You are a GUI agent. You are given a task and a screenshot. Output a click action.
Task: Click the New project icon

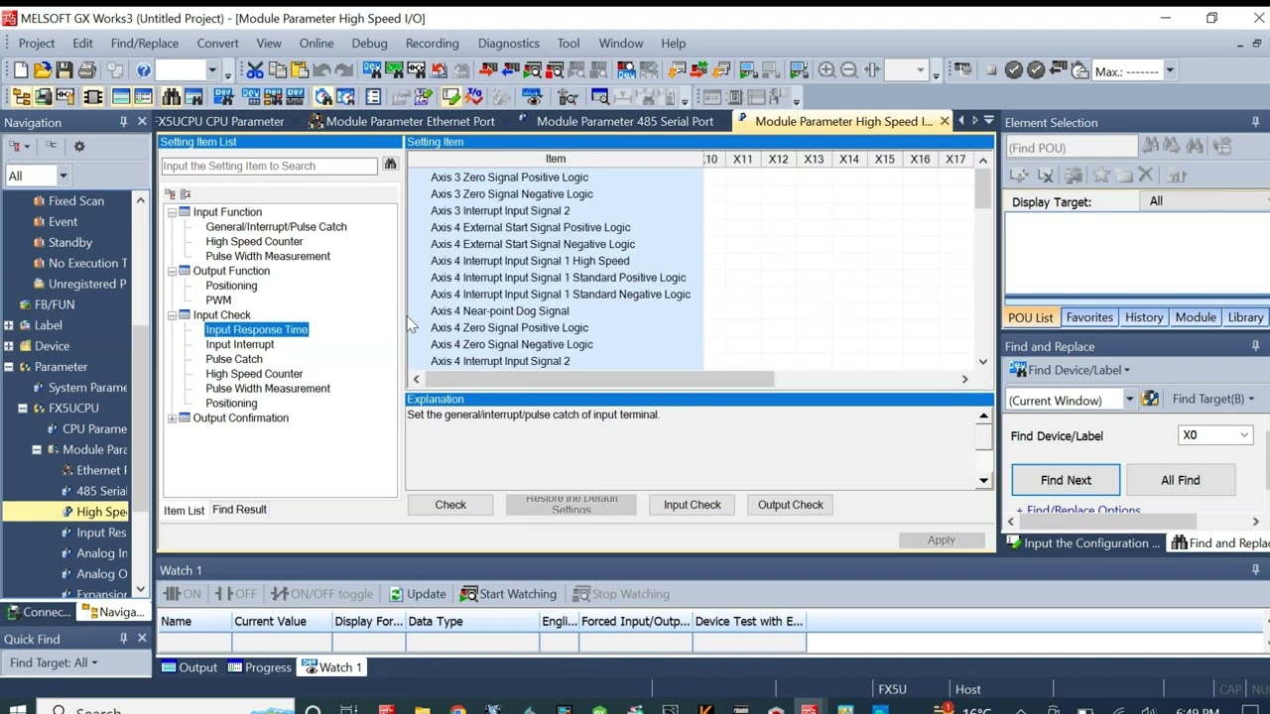tap(21, 70)
